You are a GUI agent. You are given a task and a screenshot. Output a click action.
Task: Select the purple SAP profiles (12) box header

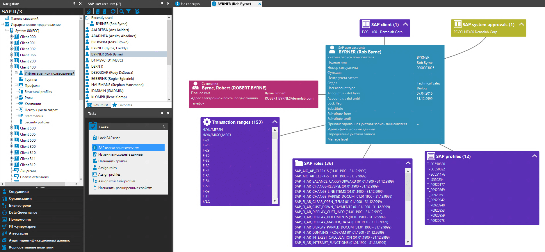click(x=482, y=156)
